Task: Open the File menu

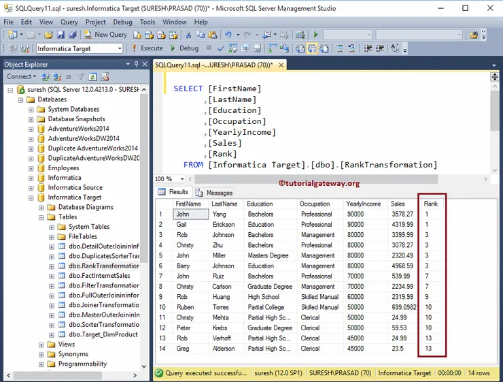Action: (9, 22)
